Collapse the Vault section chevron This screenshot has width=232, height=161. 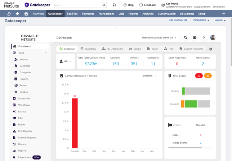tap(46, 53)
